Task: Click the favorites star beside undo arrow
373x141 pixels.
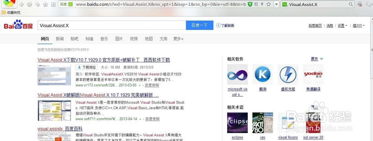Action: tap(46, 4)
